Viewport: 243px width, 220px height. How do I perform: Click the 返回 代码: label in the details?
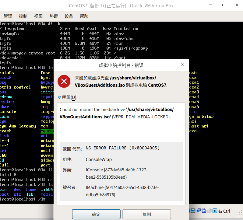(72, 149)
